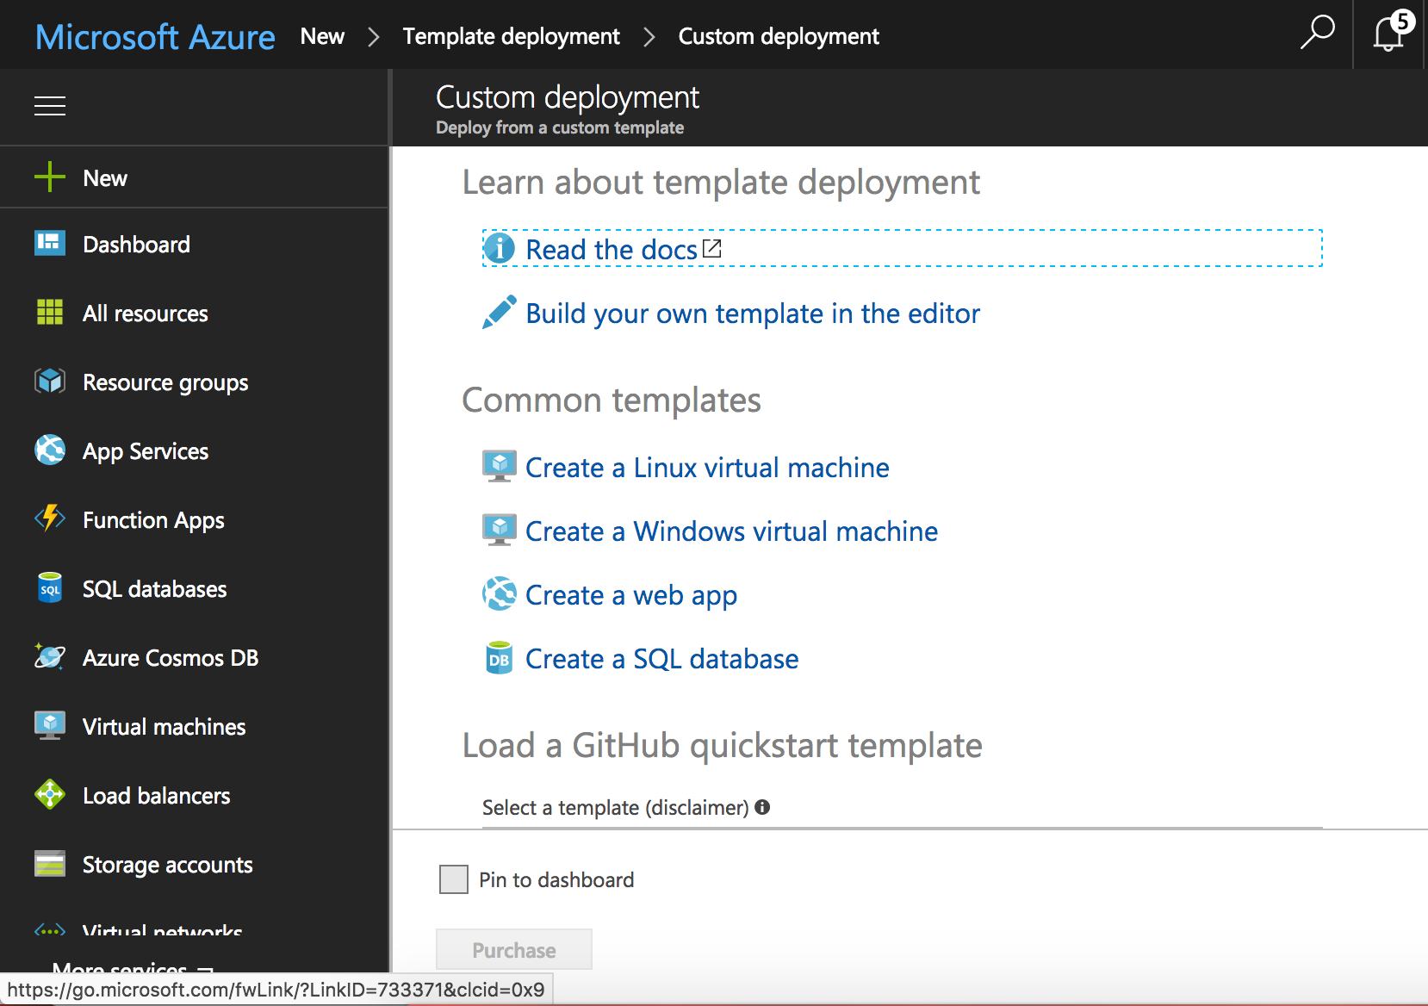Click the Resource groups cube icon
The height and width of the screenshot is (1006, 1428).
tap(50, 382)
